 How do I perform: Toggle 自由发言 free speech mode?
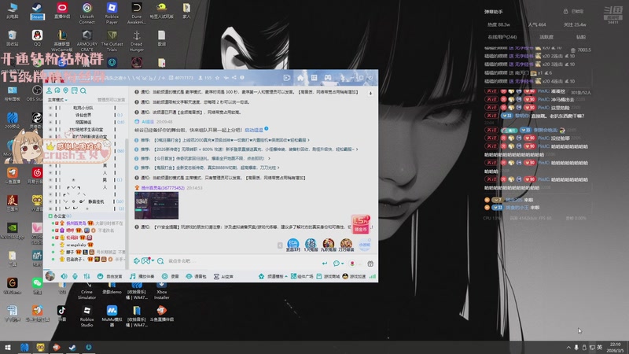pos(110,277)
